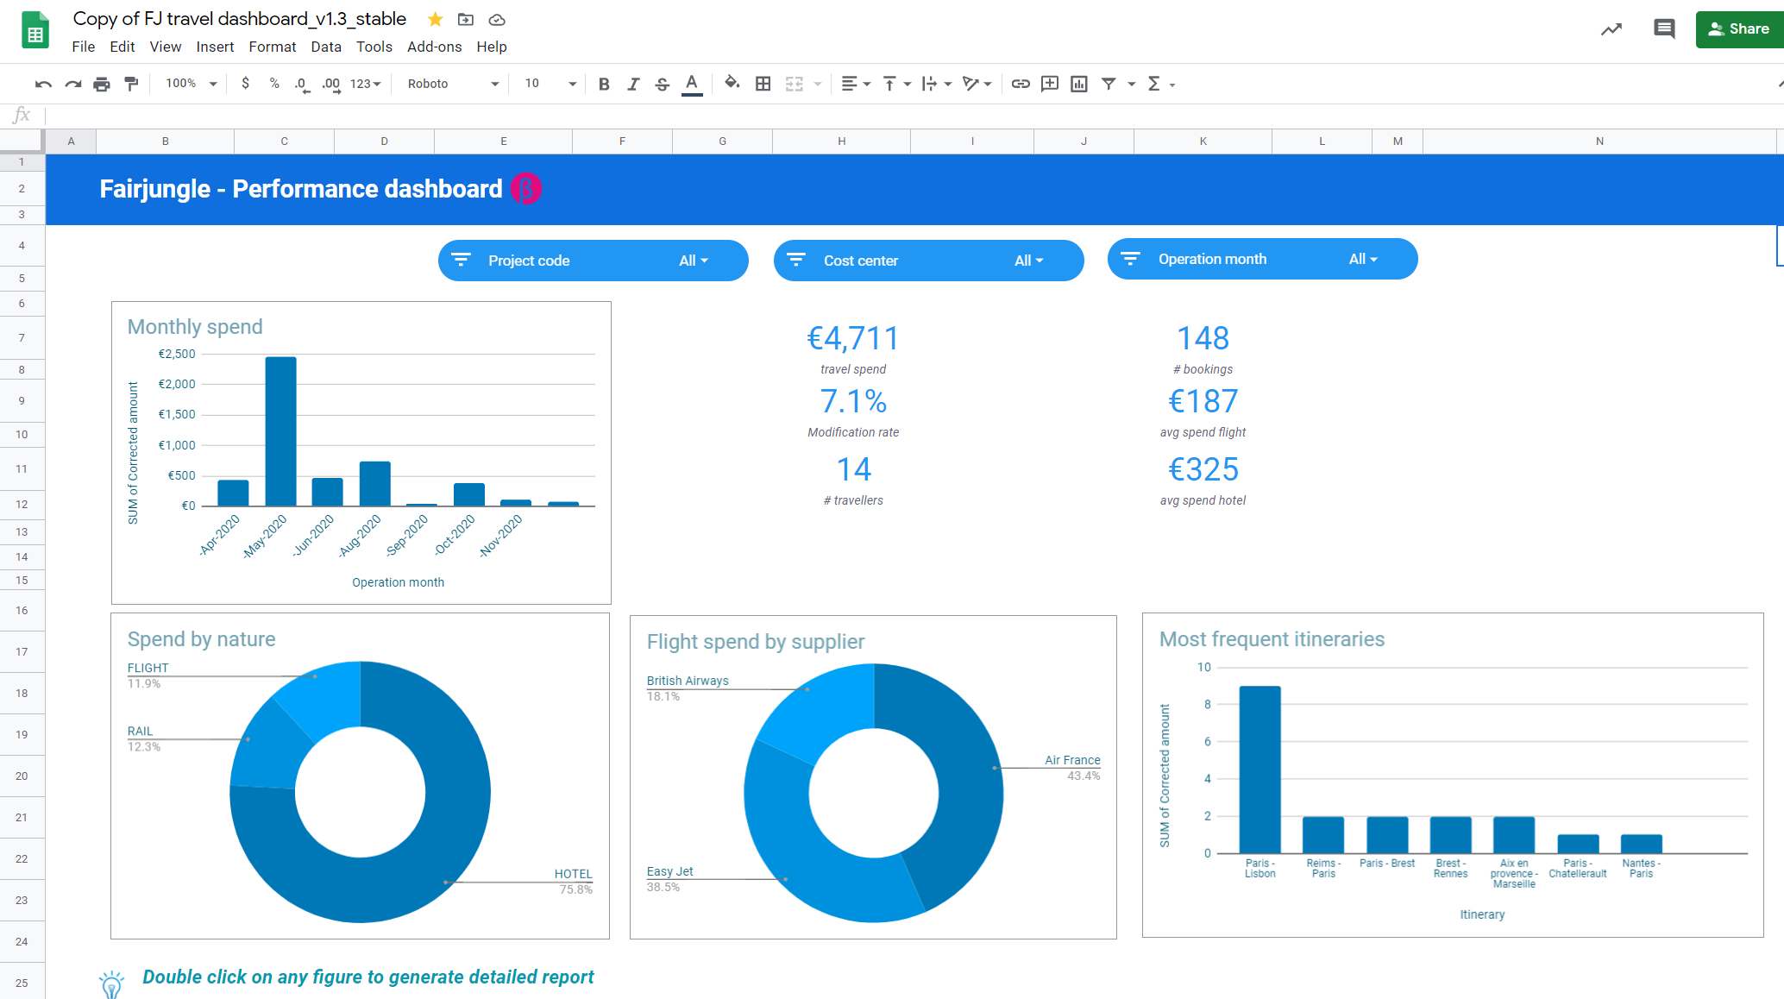Star this spreadsheet
Image resolution: width=1784 pixels, height=999 pixels.
tap(435, 19)
